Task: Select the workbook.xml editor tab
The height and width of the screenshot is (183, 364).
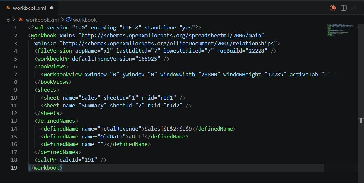Action: point(29,8)
